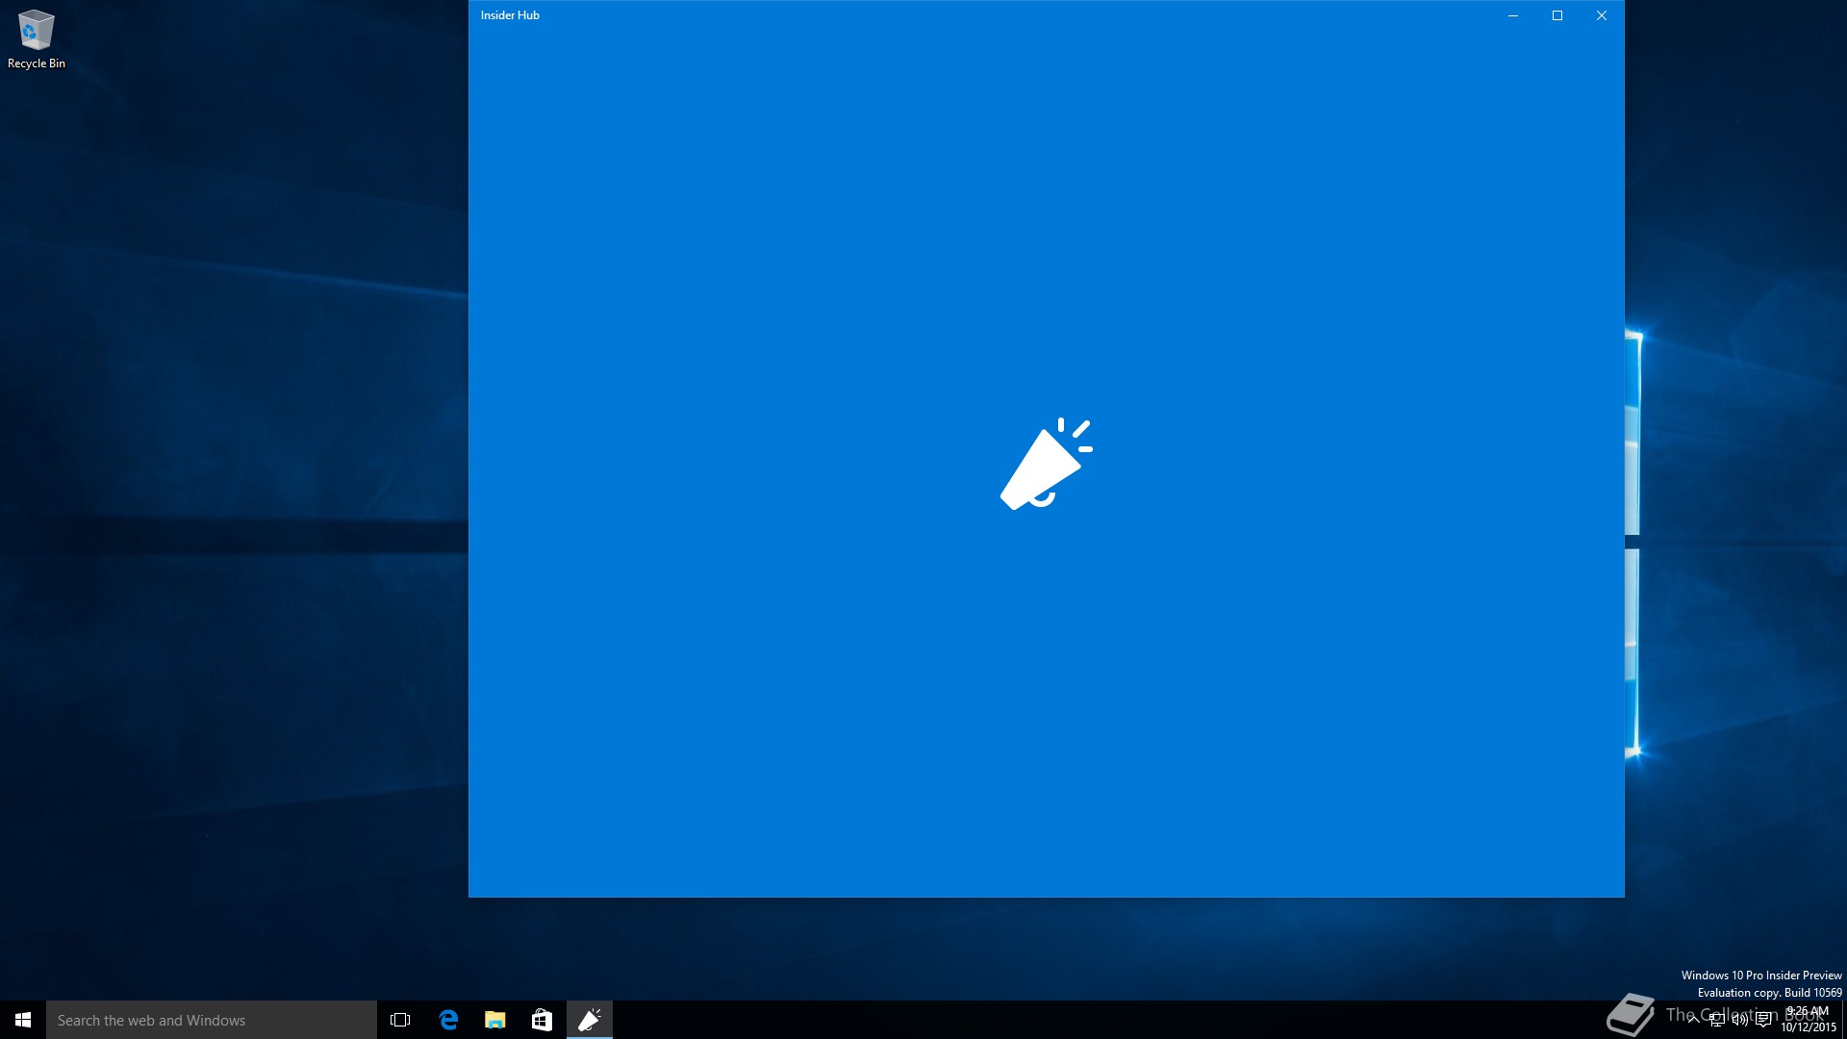Open the Action Center notifications icon
The height and width of the screenshot is (1039, 1847).
(x=1763, y=1020)
